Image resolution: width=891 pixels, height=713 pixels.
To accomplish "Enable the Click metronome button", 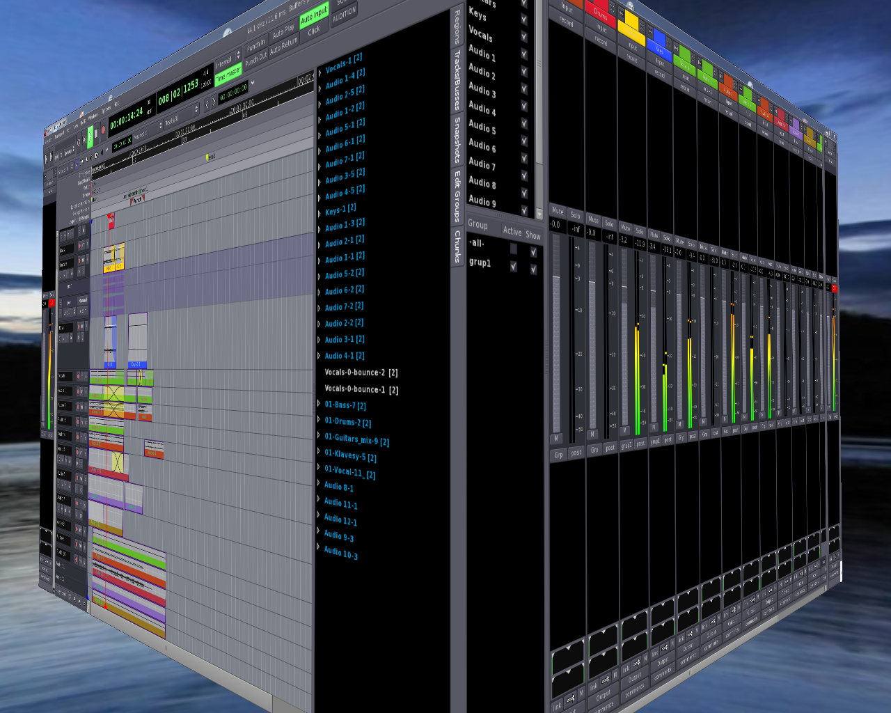I will click(x=314, y=31).
